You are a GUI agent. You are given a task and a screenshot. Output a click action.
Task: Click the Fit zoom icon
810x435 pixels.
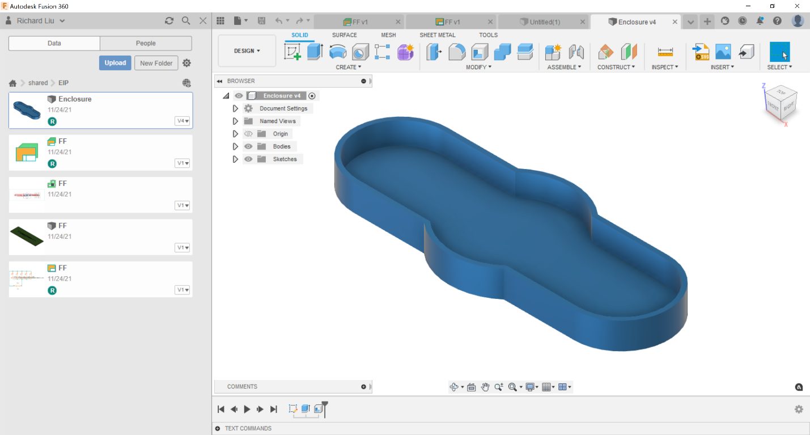coord(511,387)
